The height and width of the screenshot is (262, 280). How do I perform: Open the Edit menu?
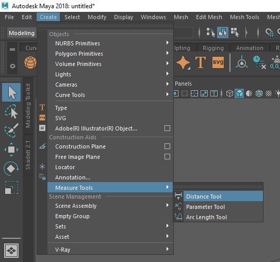click(x=27, y=17)
